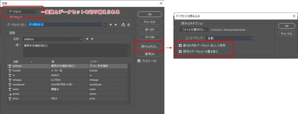Open the variable 名前 dropdown showing address
Image resolution: width=298 pixels, height=114 pixels.
point(52,39)
